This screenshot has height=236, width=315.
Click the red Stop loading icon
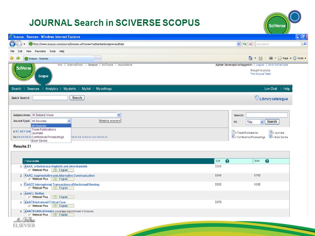[250, 44]
